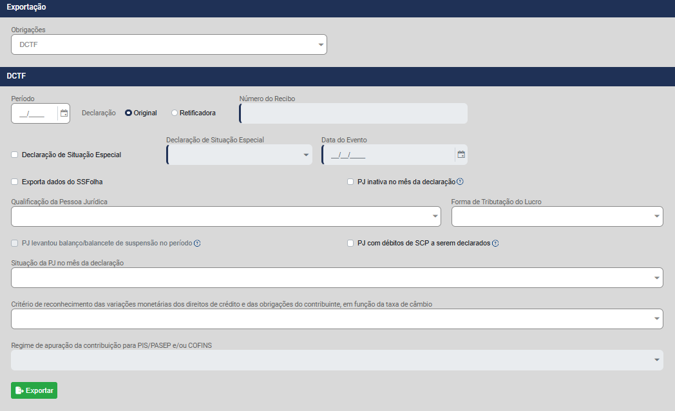Click the green Exportar button
Viewport: 675px width, 411px height.
click(x=34, y=390)
